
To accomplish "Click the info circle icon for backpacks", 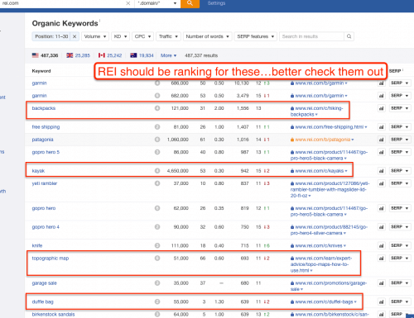I will click(157, 108).
